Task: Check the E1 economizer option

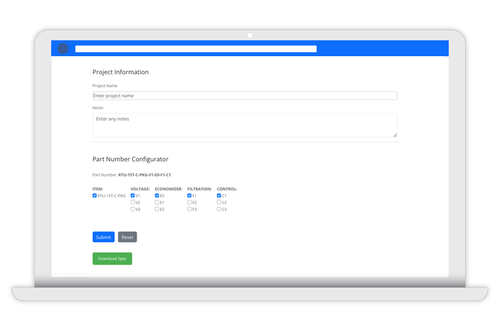Action: [157, 202]
